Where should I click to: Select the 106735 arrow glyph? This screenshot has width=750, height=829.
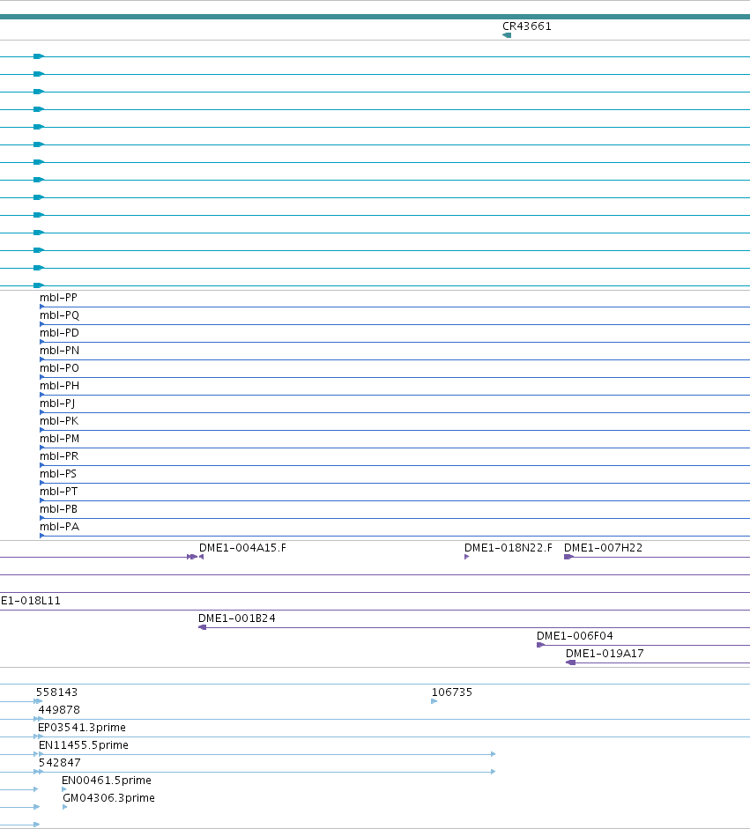[x=434, y=701]
